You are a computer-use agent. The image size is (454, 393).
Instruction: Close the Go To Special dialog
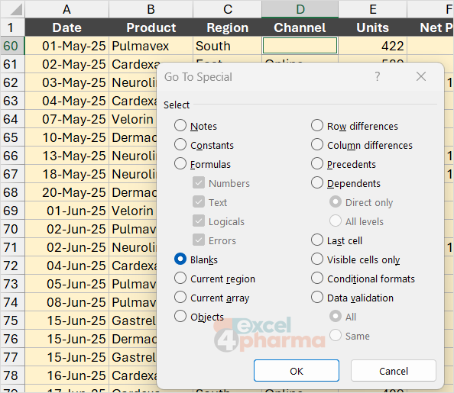(420, 76)
